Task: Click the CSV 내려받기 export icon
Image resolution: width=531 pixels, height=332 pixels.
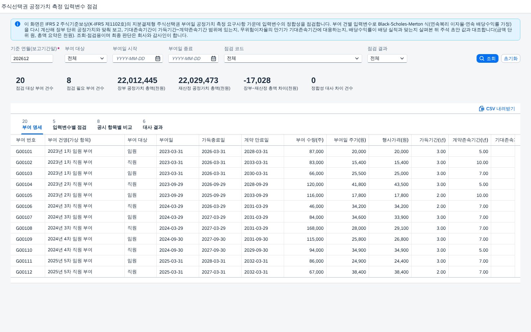Action: click(x=482, y=109)
